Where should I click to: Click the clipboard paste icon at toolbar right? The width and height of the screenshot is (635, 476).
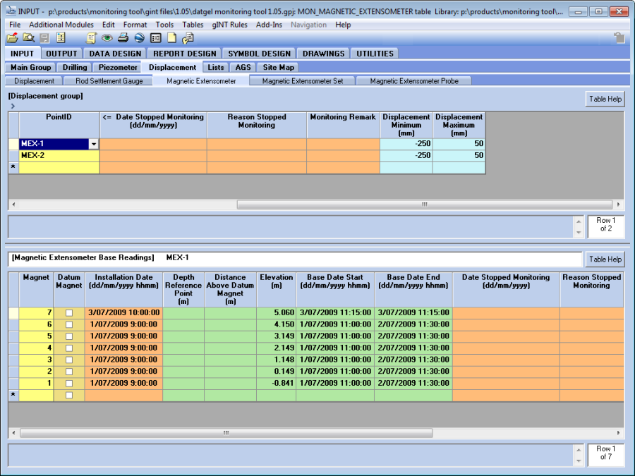point(619,38)
